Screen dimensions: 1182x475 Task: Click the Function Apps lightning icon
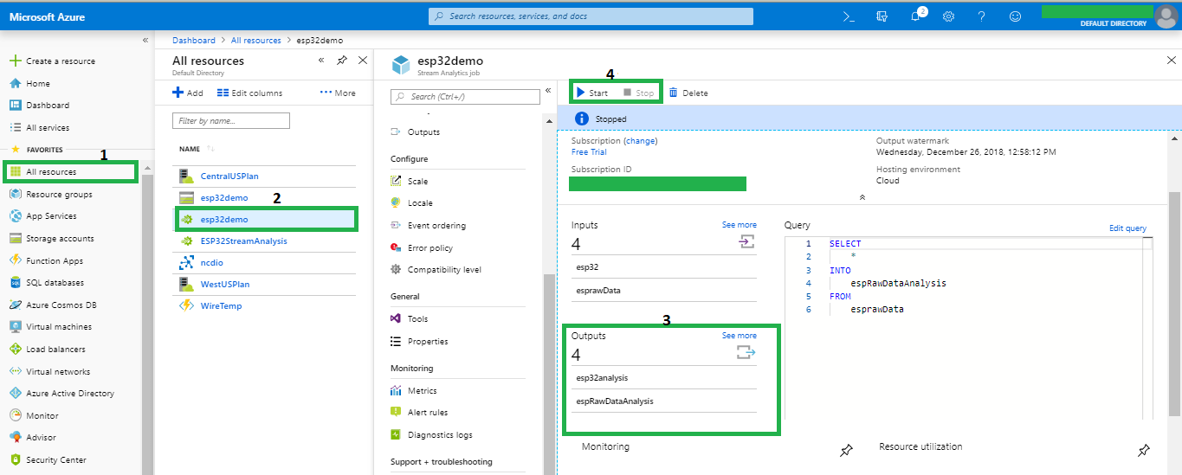(x=15, y=260)
